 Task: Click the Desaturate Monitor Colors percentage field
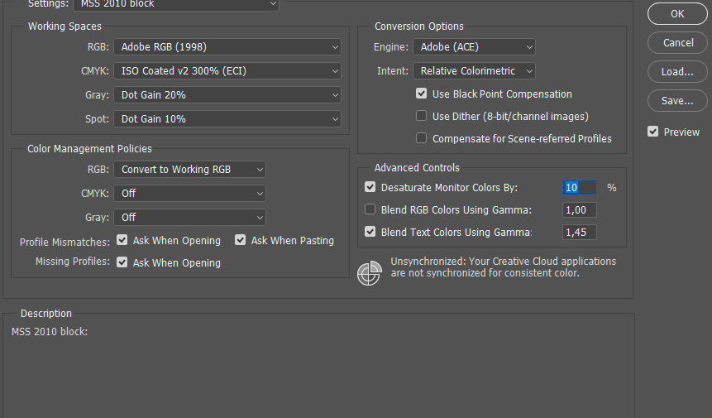(579, 188)
